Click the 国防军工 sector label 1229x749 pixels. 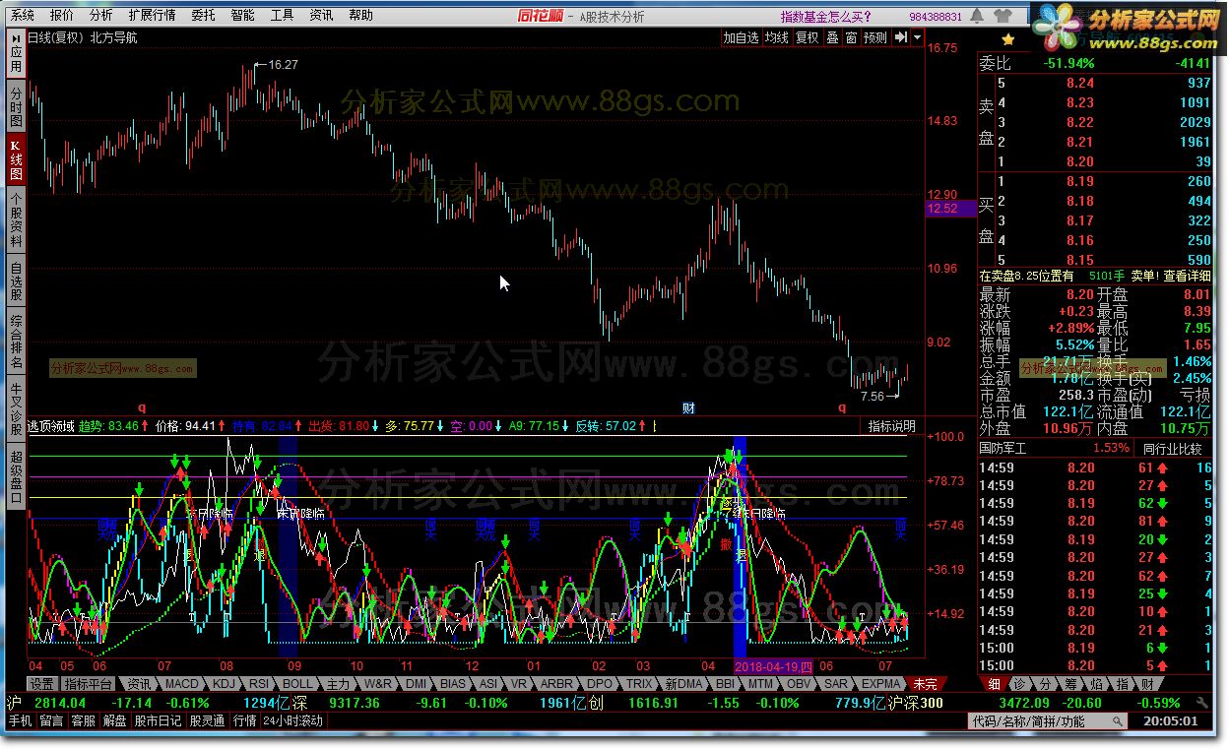click(1003, 448)
